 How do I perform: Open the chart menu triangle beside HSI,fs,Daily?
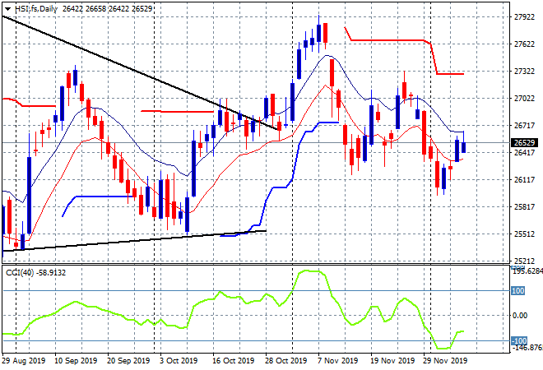click(x=8, y=9)
